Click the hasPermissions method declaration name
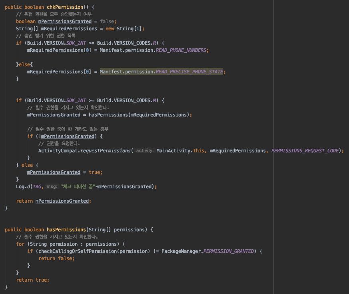Image resolution: width=349 pixels, height=294 pixels. (x=66, y=230)
